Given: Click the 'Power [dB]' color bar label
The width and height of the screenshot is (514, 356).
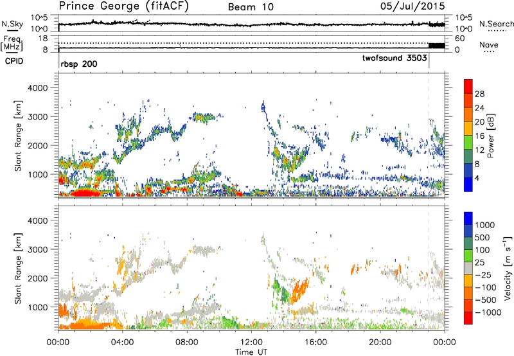Looking at the screenshot, I should [x=490, y=136].
